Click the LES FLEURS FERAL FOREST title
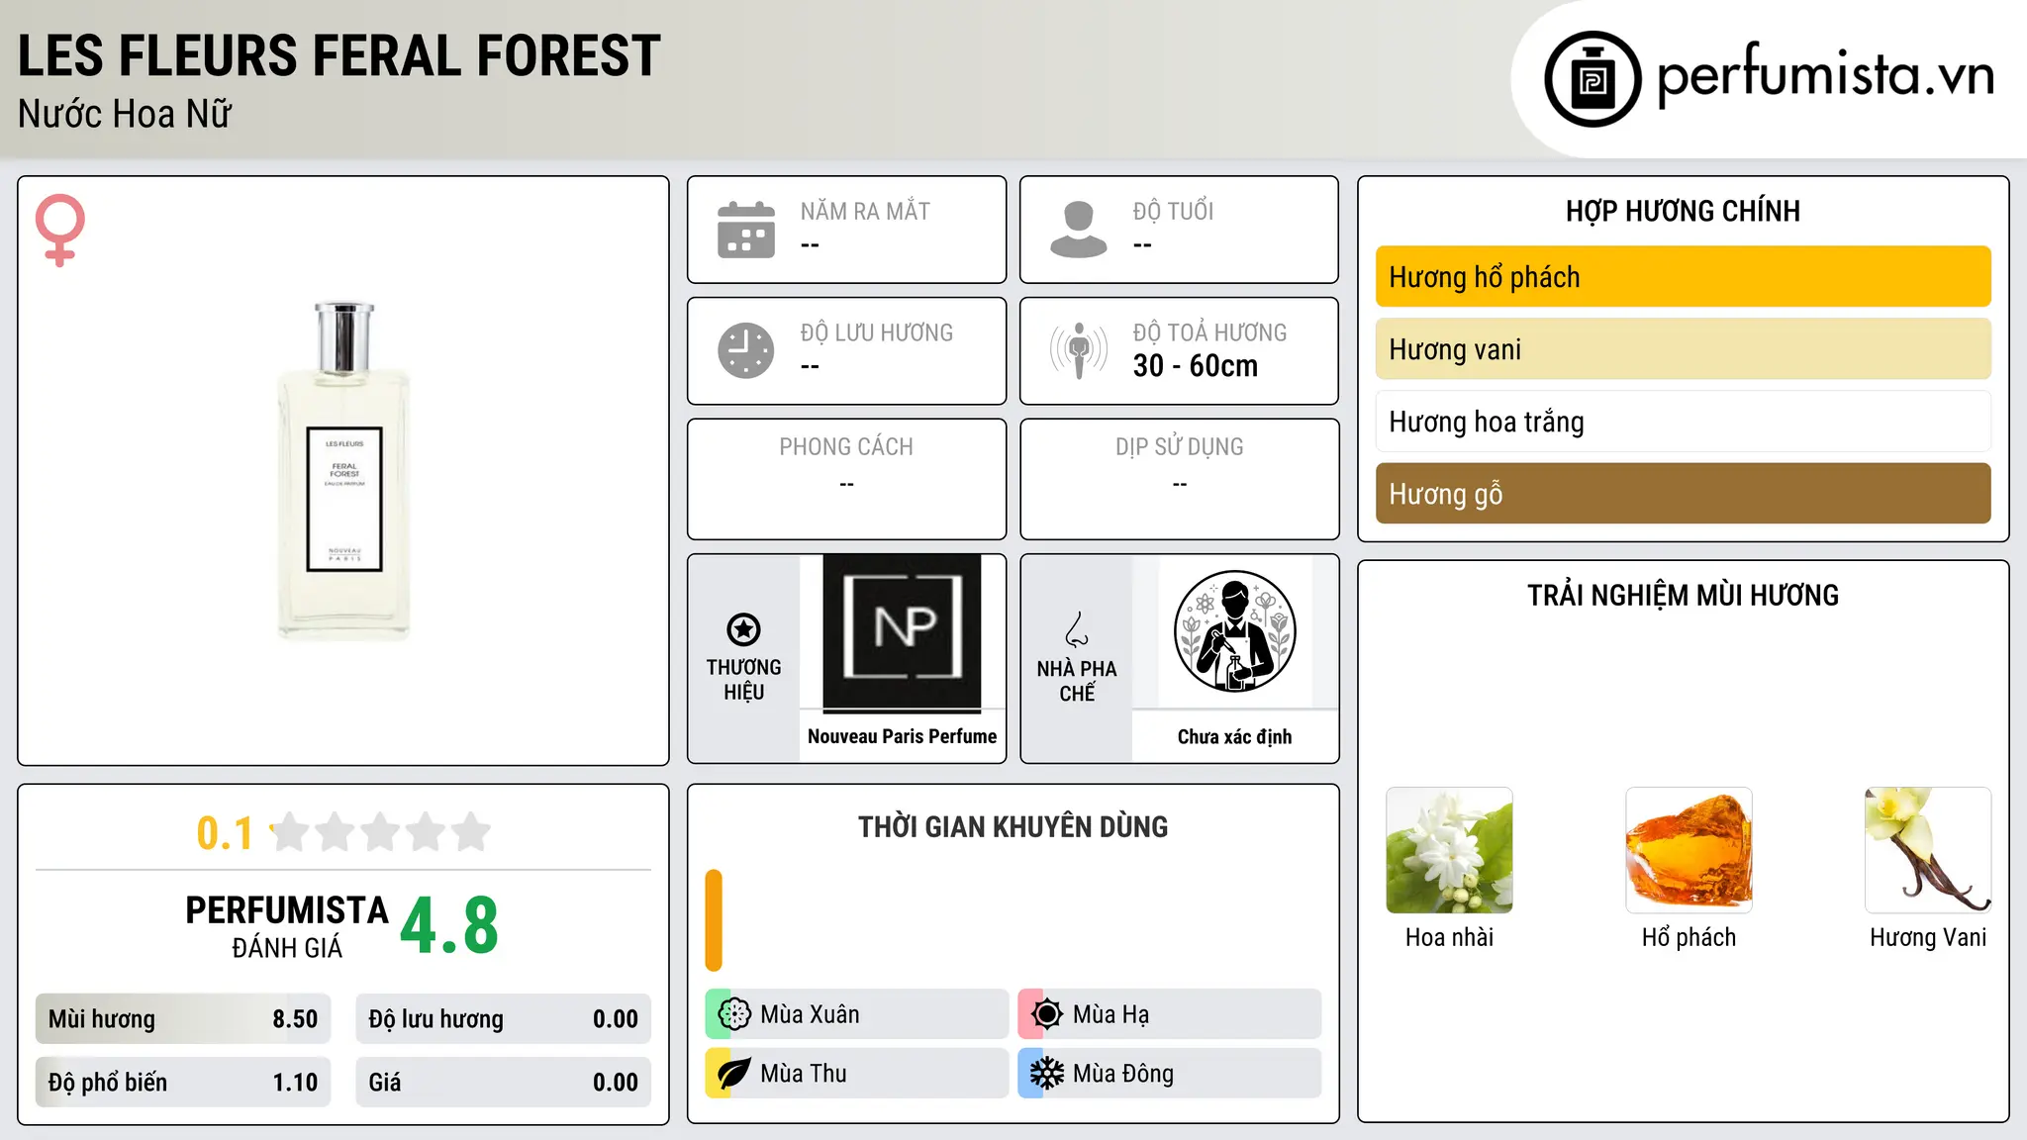This screenshot has width=2027, height=1140. 339,55
